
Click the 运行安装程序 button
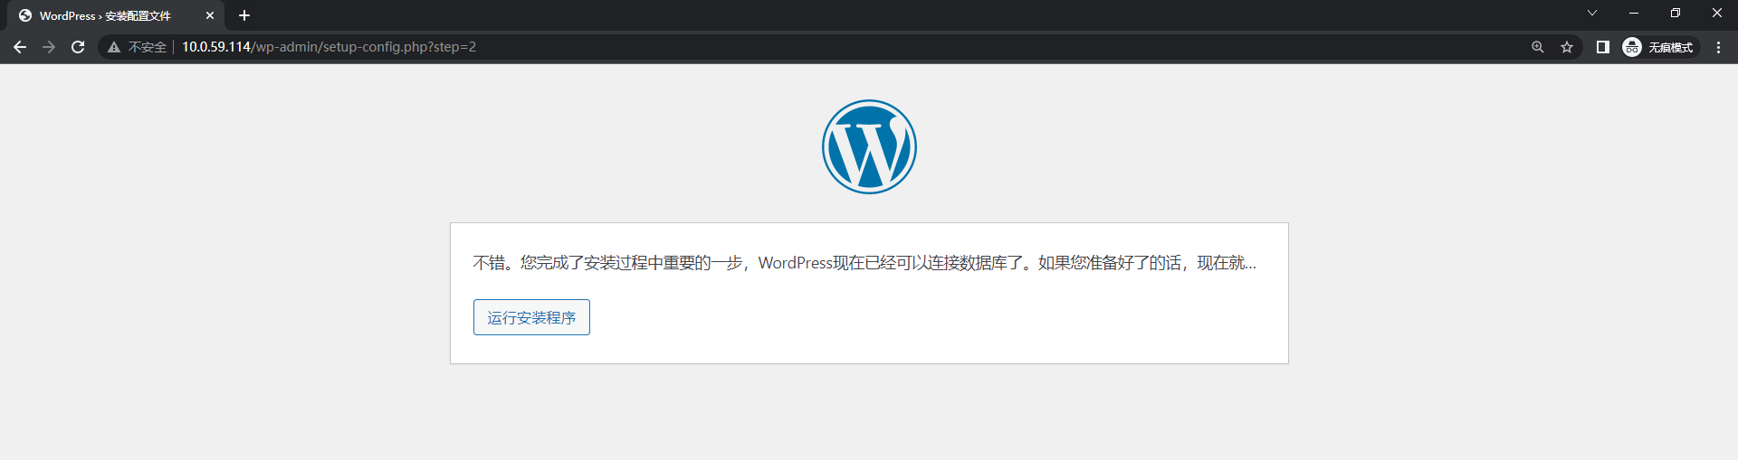tap(531, 317)
